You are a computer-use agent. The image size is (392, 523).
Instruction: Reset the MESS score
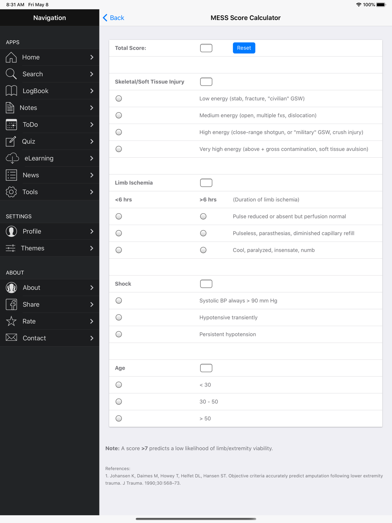pos(244,48)
